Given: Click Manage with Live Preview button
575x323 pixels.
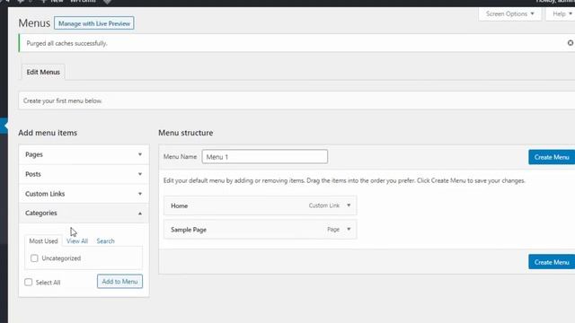Looking at the screenshot, I should coord(94,23).
